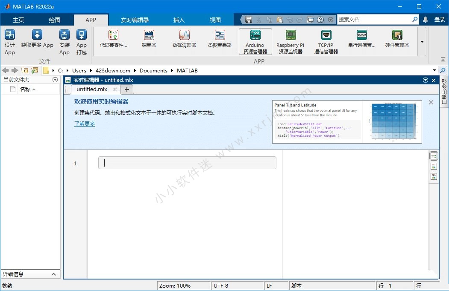Click the Copy icon in quick access toolbar
449x291 pixels.
point(269,20)
